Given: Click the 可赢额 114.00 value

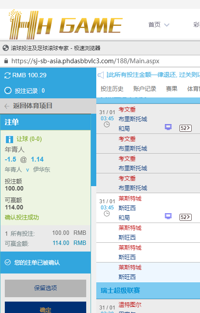Looking at the screenshot, I should (x=14, y=207).
